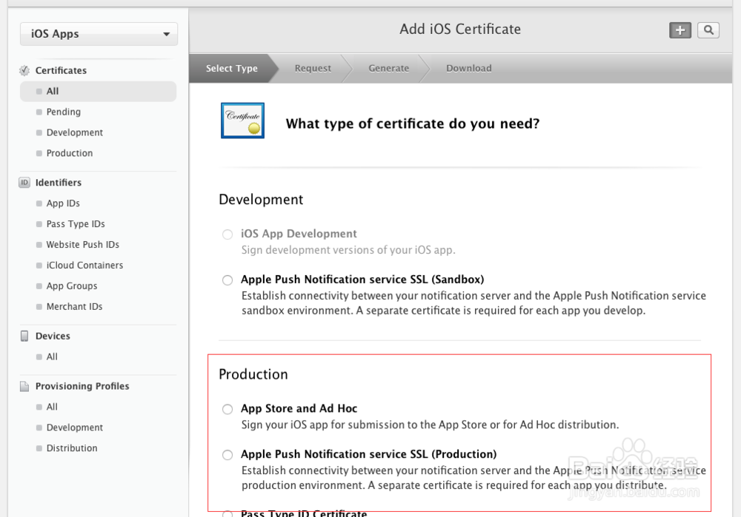Click the Provisioning Profiles document icon
This screenshot has width=741, height=517.
coord(24,385)
